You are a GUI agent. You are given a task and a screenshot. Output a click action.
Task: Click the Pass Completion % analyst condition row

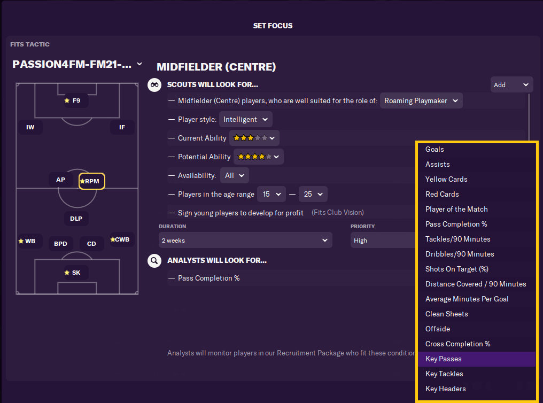291,278
